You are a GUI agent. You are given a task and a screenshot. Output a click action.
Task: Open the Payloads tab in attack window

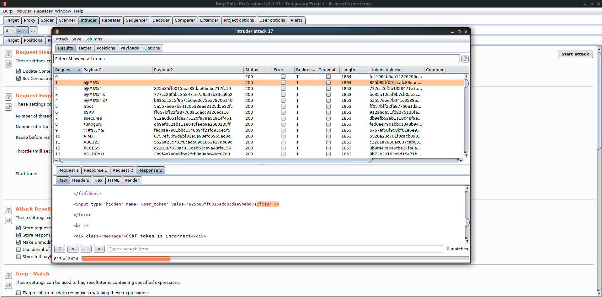click(x=130, y=48)
